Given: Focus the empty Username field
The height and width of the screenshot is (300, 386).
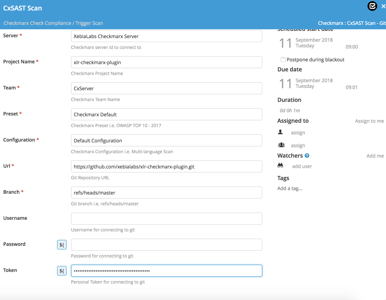Looking at the screenshot, I should point(167,219).
